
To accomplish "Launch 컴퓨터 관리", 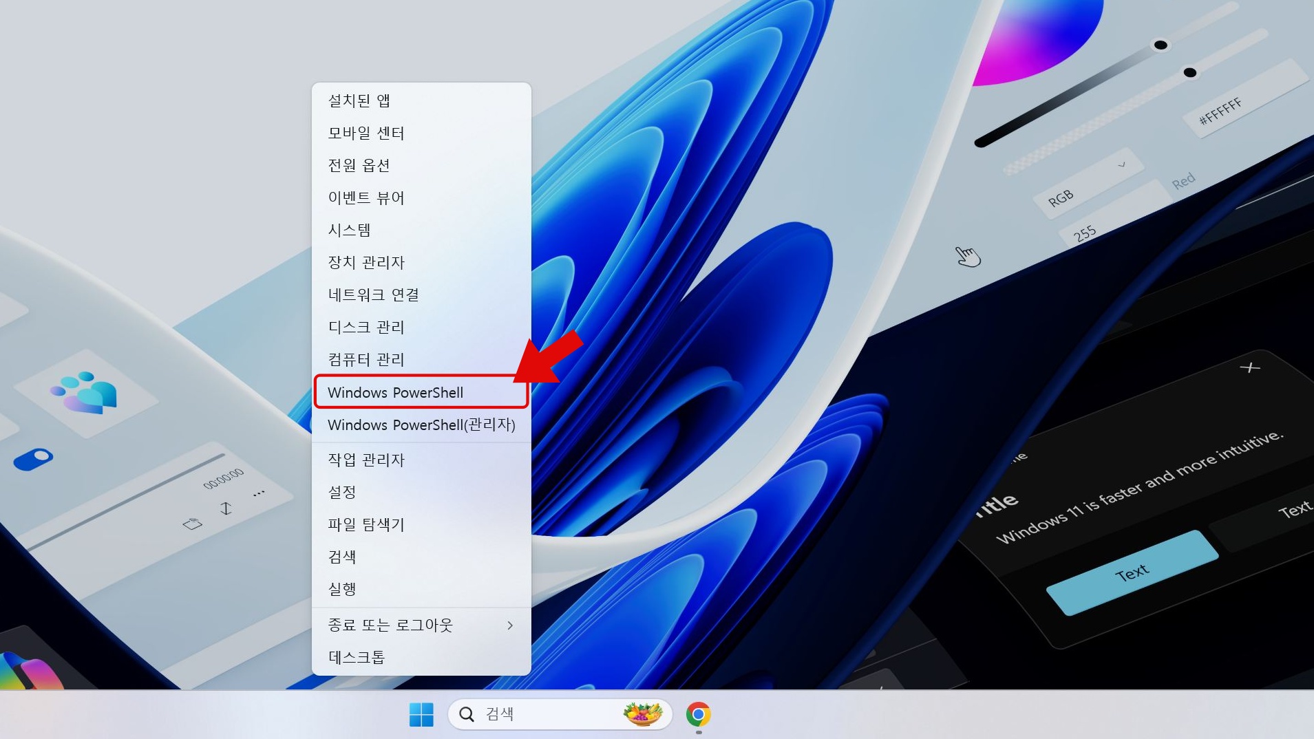I will pos(366,359).
